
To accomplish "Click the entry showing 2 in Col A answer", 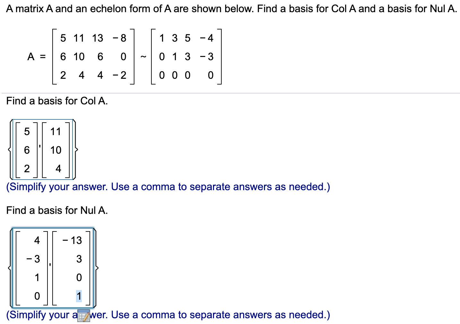I will [x=27, y=168].
